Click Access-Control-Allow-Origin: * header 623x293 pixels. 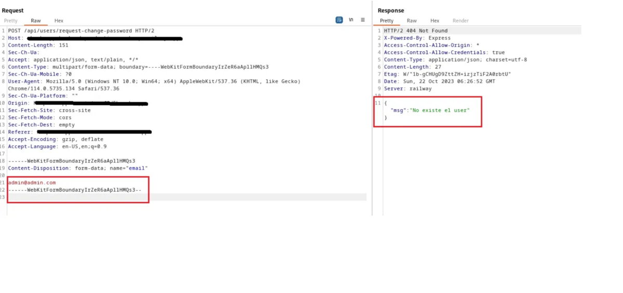[x=431, y=45]
